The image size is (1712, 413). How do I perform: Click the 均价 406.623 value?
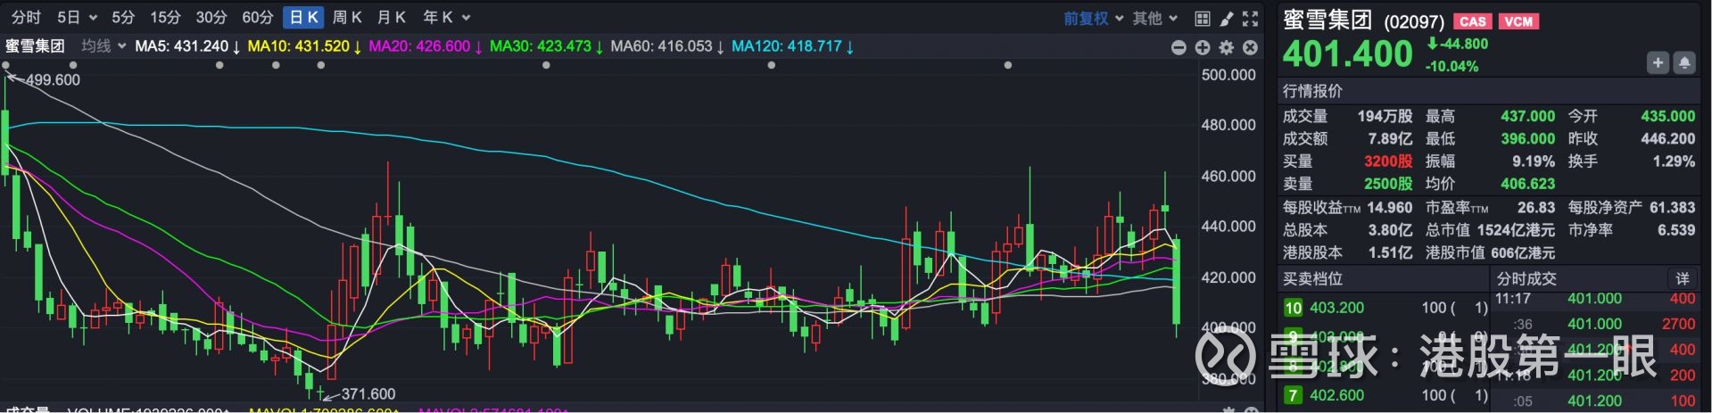pyautogui.click(x=1527, y=184)
